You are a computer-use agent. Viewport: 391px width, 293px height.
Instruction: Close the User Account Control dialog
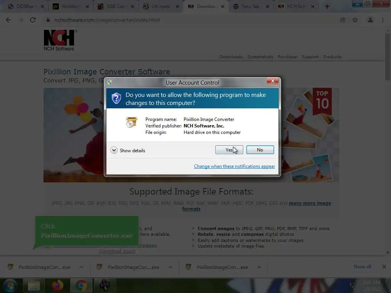pos(272,81)
